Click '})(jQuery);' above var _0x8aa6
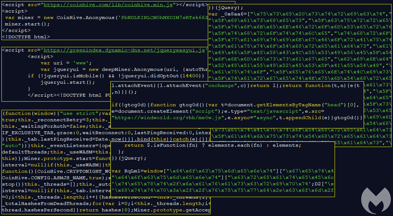 [x=226, y=8]
